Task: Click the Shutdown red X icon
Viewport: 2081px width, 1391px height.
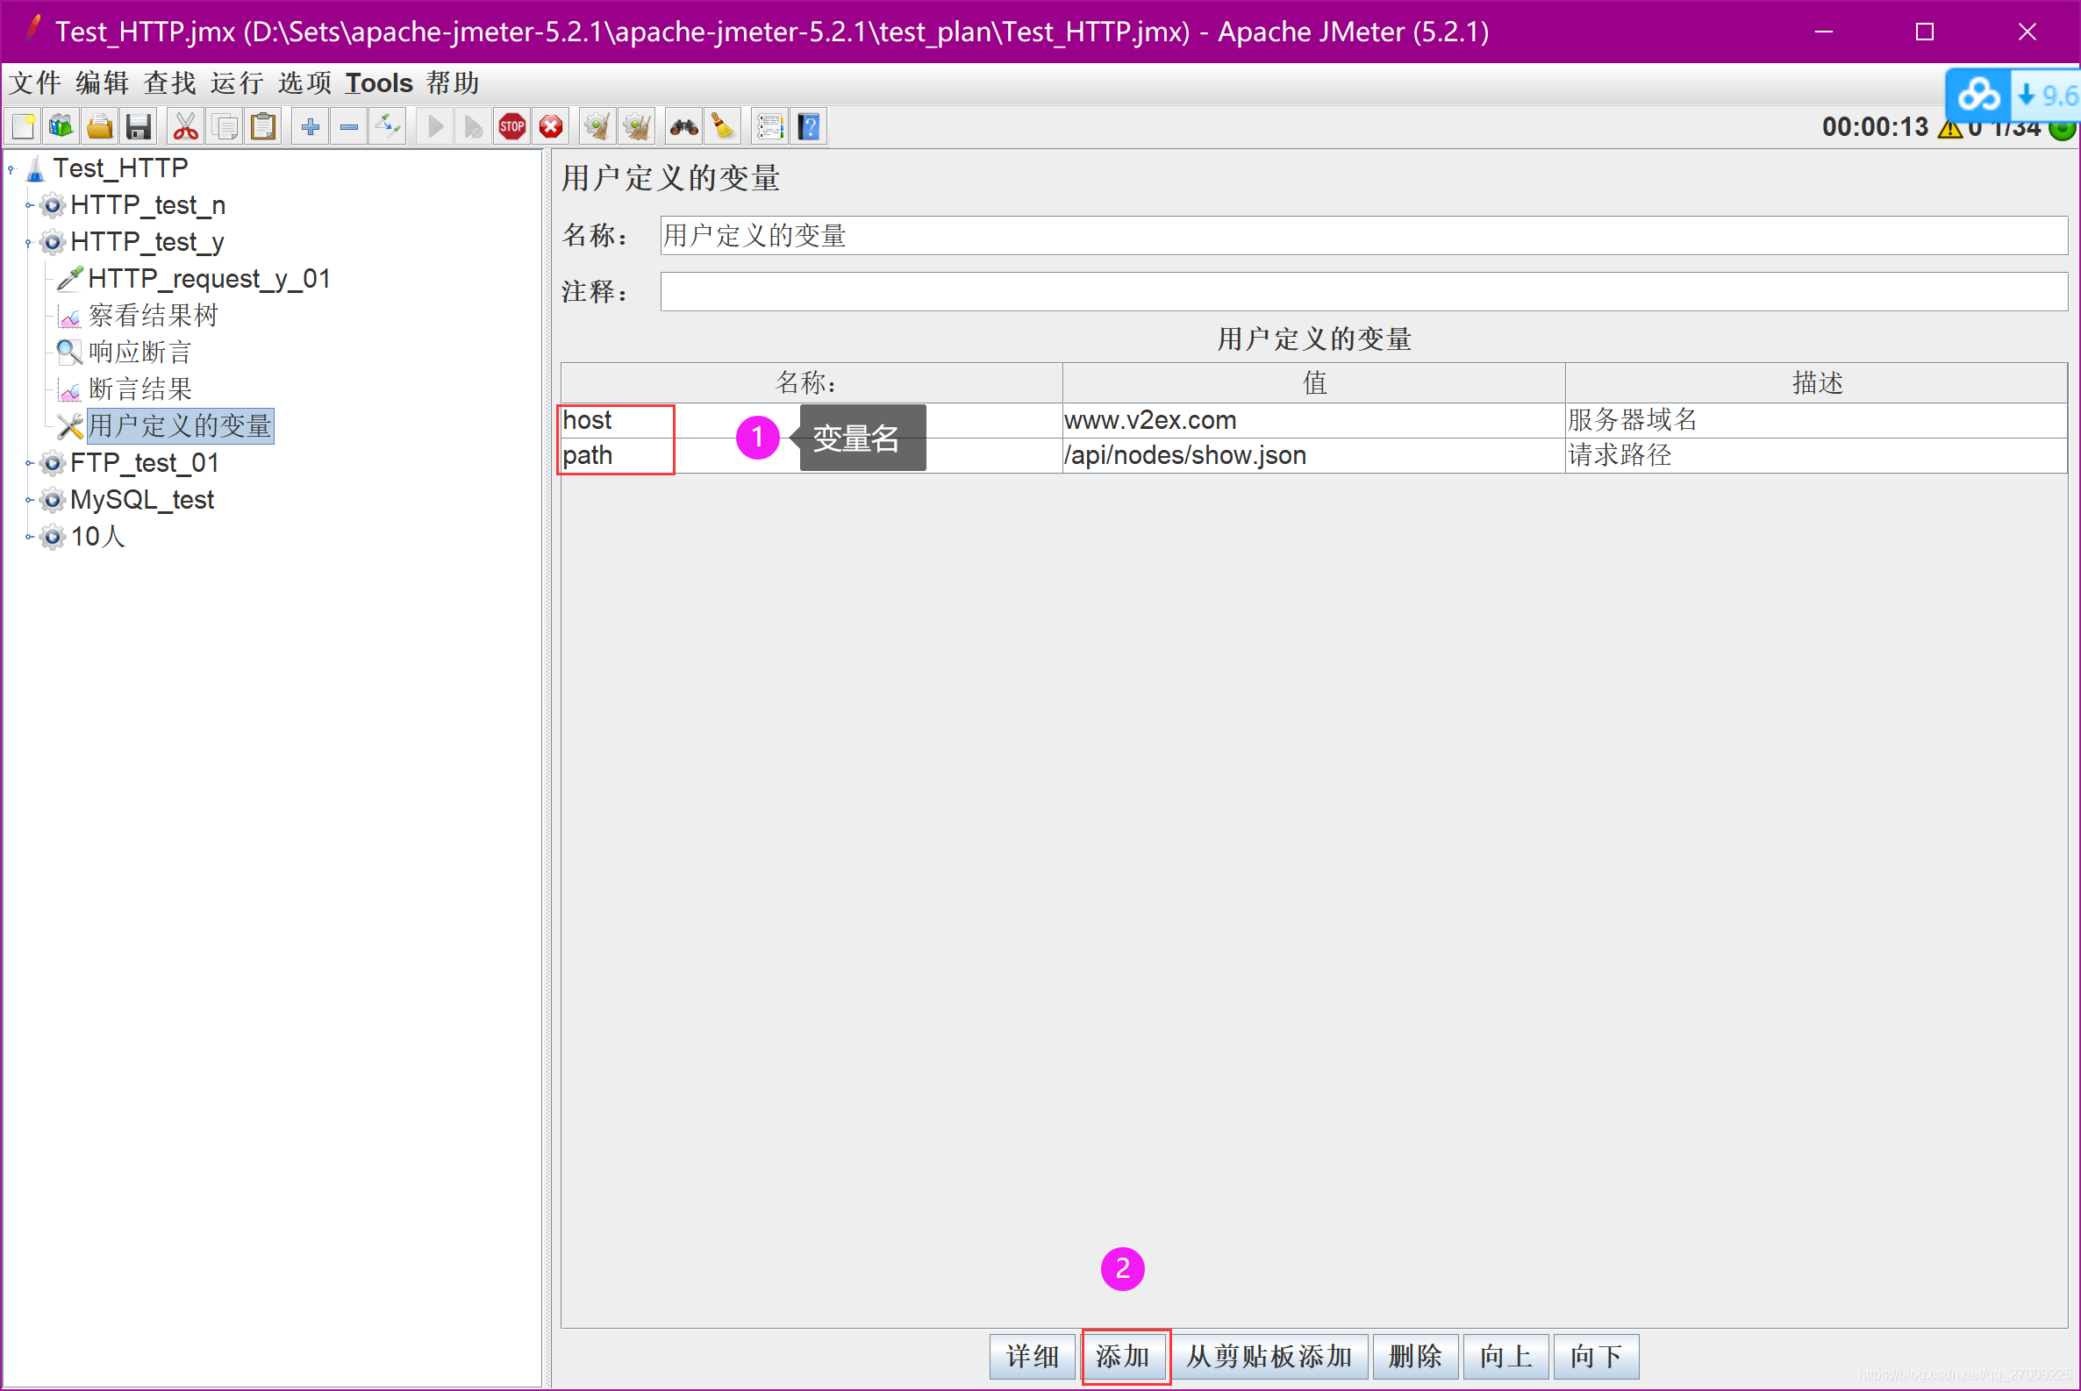Action: 551,127
